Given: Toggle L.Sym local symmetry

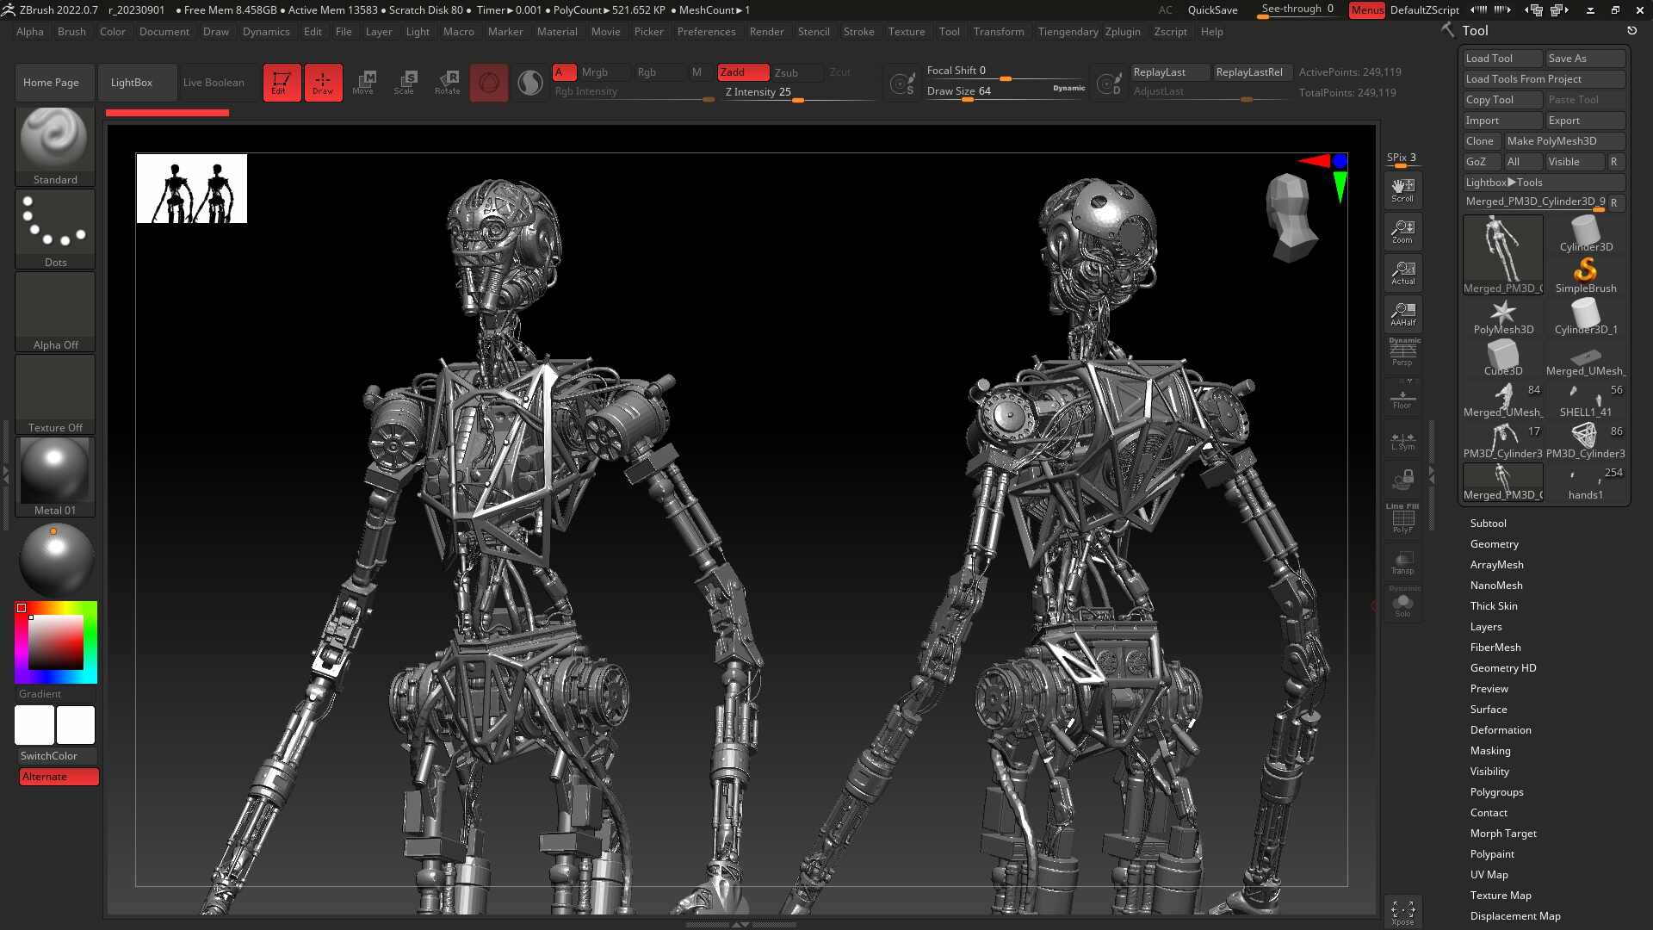Looking at the screenshot, I should pyautogui.click(x=1402, y=440).
